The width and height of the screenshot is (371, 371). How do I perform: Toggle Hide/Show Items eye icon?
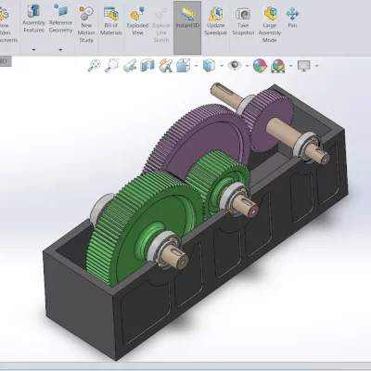tap(235, 65)
